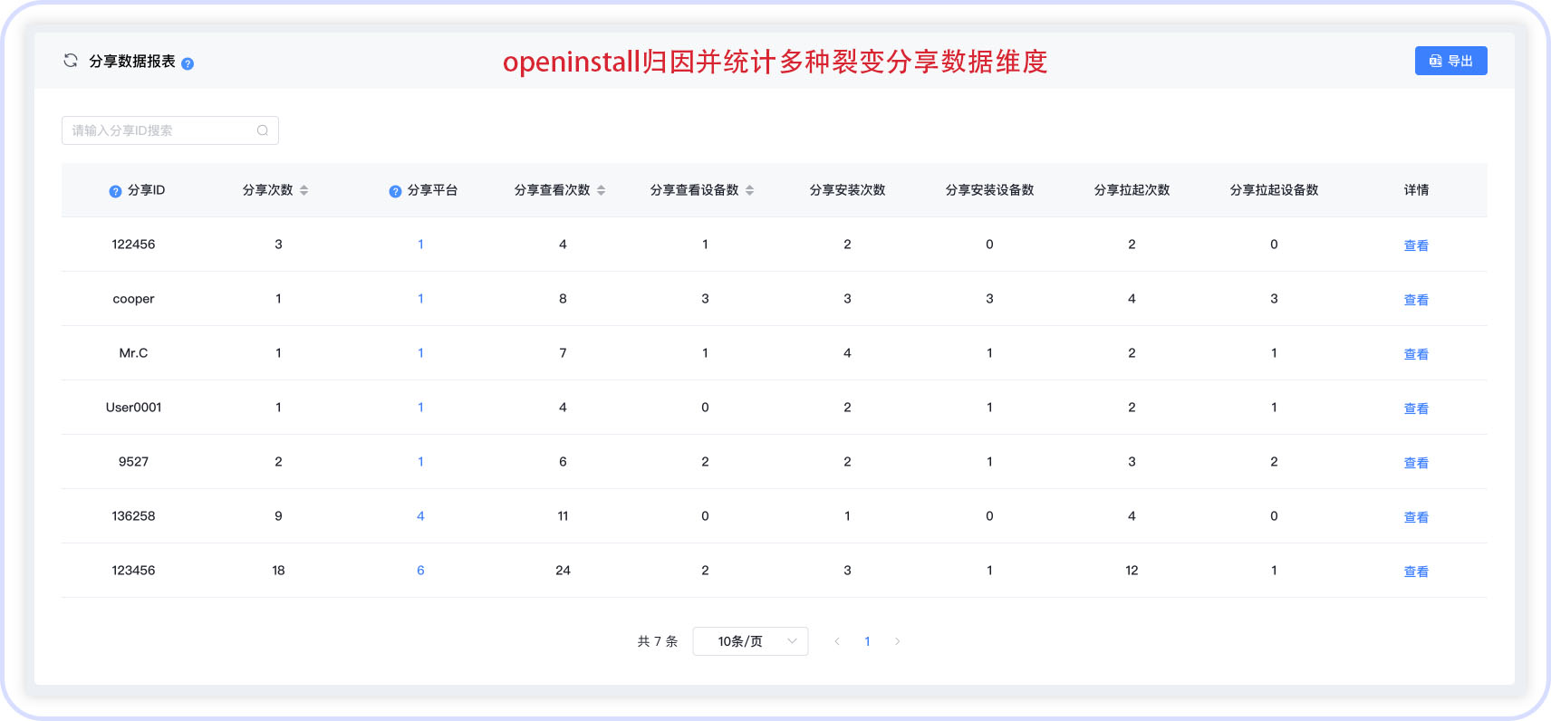
Task: Open 查看 details for row Mr.C
Action: [1416, 354]
